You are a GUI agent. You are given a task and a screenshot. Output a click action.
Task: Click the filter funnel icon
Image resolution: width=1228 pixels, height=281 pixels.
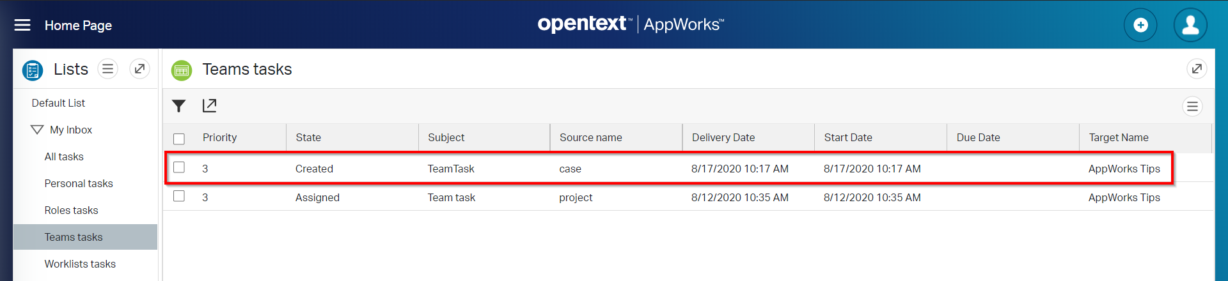click(x=179, y=106)
